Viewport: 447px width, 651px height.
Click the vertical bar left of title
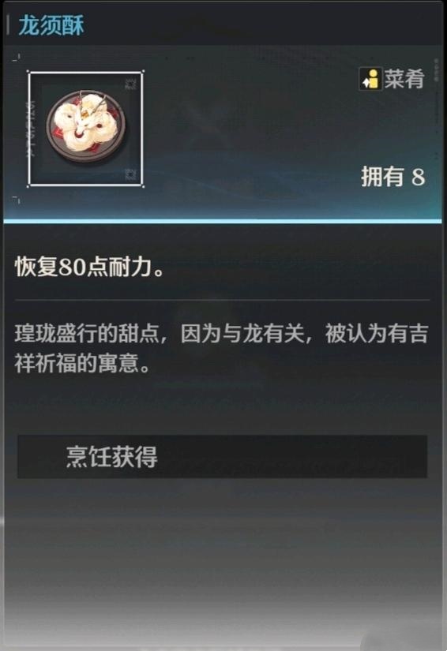pos(9,25)
